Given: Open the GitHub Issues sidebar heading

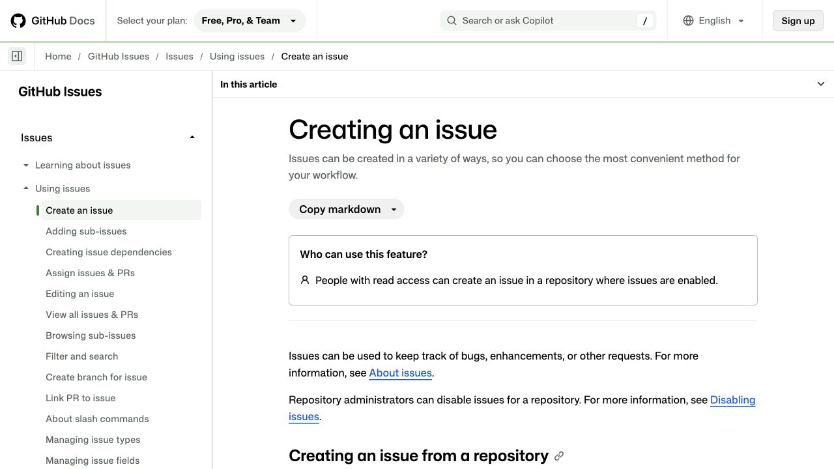Looking at the screenshot, I should coord(60,92).
